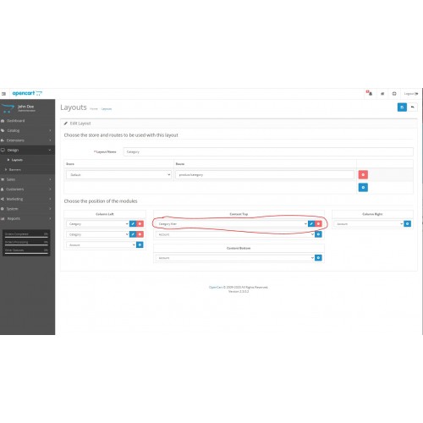Edit the Category Filter module in Content Top

[x=311, y=223]
